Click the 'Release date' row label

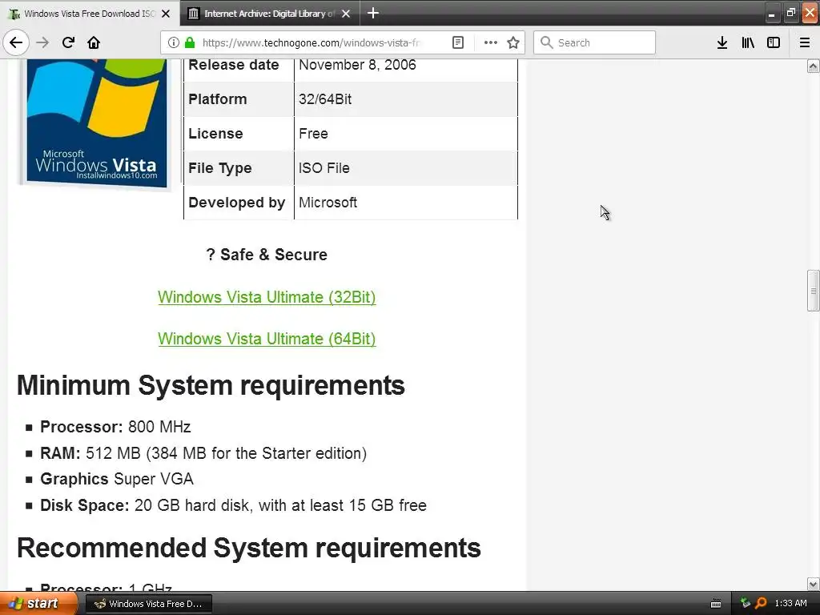[234, 65]
